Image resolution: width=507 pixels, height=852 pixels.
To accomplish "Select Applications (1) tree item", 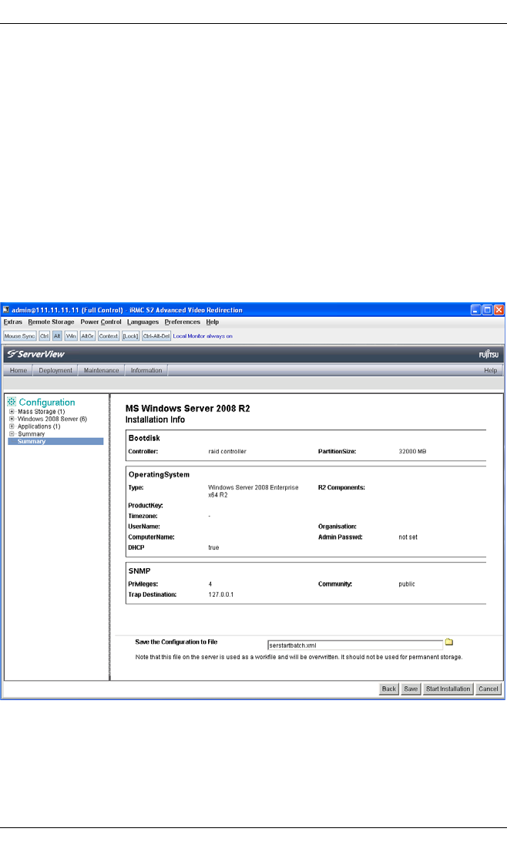I will [39, 426].
